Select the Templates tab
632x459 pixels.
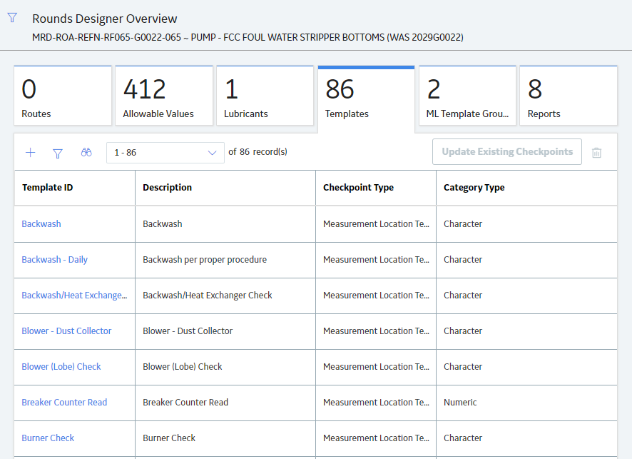(x=367, y=99)
